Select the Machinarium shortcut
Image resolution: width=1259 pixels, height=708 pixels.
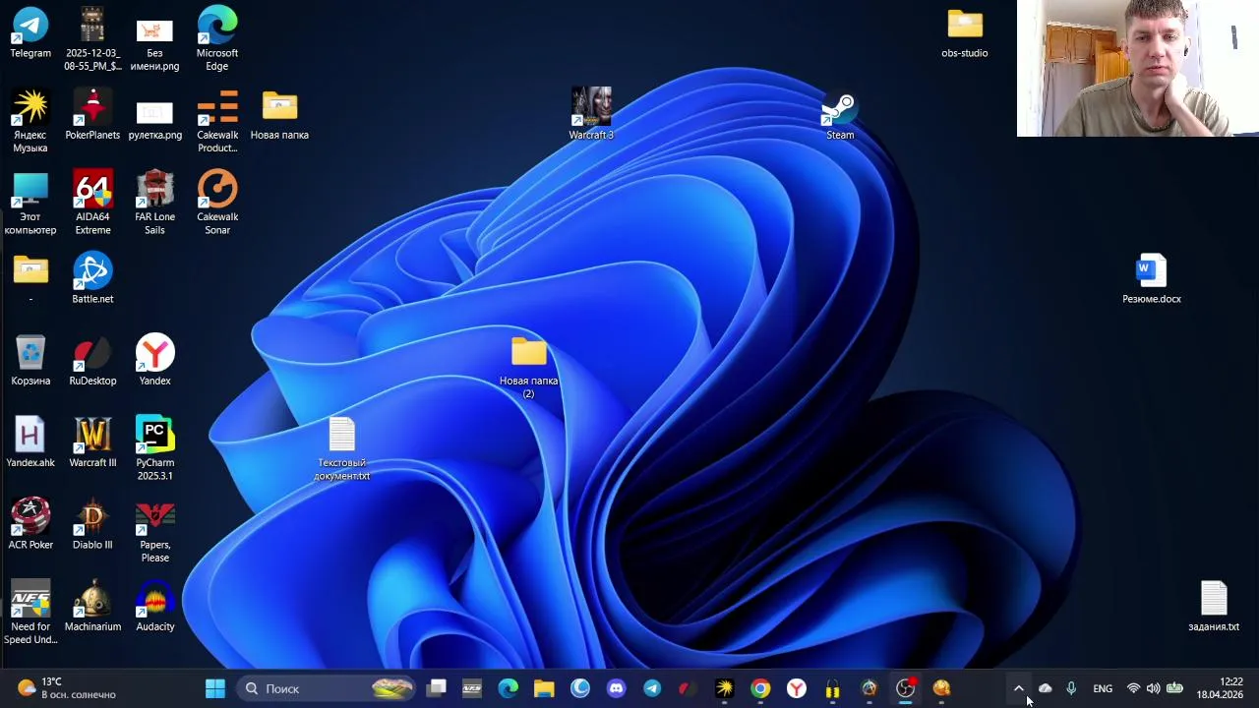tap(92, 607)
